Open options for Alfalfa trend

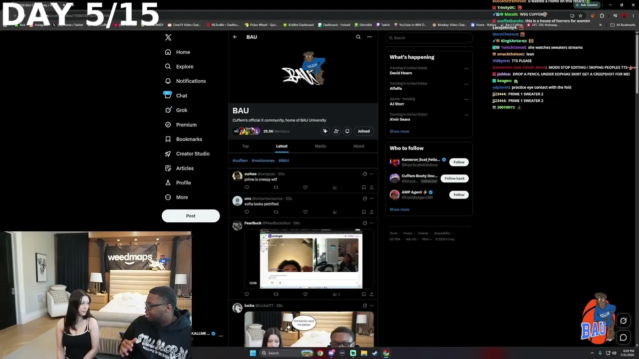[466, 84]
